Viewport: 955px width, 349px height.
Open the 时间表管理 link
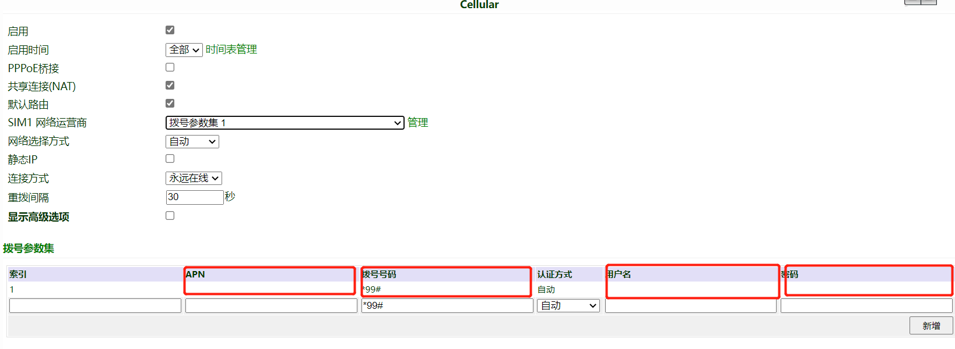coord(231,49)
